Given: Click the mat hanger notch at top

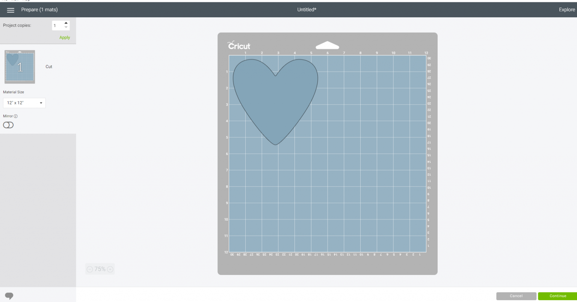Looking at the screenshot, I should [x=327, y=46].
